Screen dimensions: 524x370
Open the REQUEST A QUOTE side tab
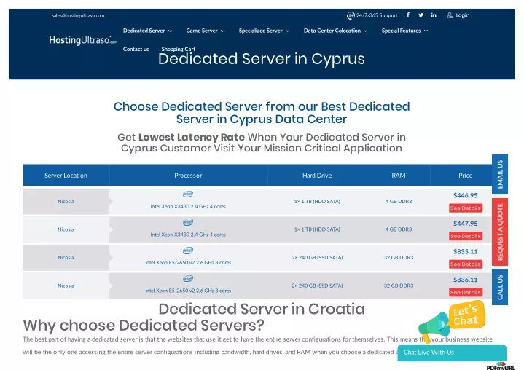(500, 232)
